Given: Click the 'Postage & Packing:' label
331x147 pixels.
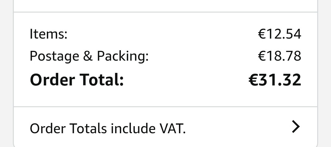Looking at the screenshot, I should (x=89, y=56).
